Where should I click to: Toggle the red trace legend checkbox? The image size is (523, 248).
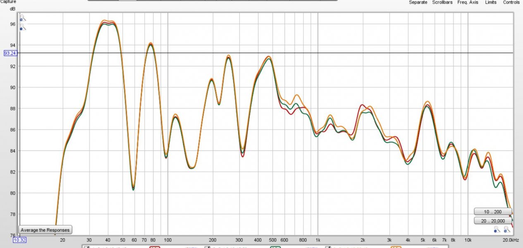coord(87,247)
